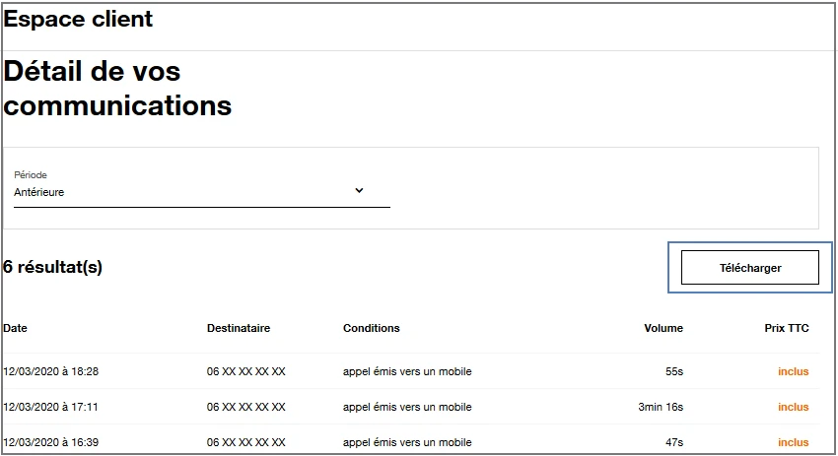Select the 12/03/2020 à 16:39 call row
The width and height of the screenshot is (838, 456).
[x=50, y=442]
